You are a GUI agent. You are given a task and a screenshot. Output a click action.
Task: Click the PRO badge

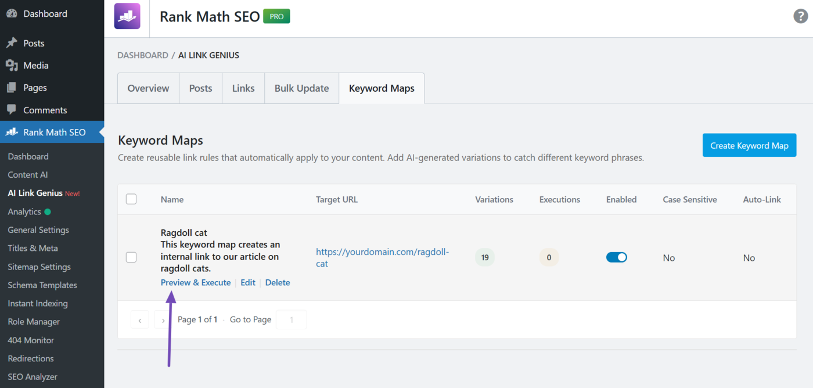click(276, 16)
